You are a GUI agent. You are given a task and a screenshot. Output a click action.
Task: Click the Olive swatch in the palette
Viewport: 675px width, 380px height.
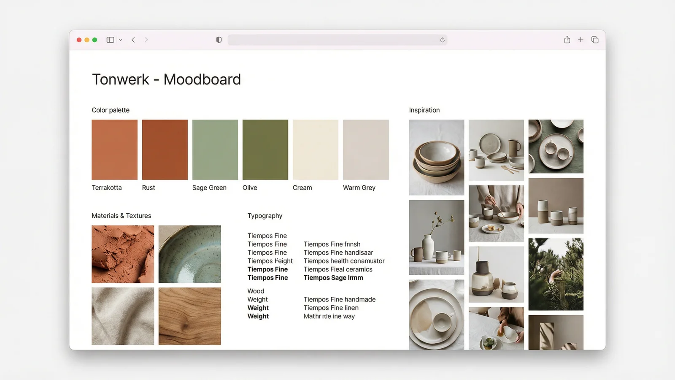pos(265,149)
